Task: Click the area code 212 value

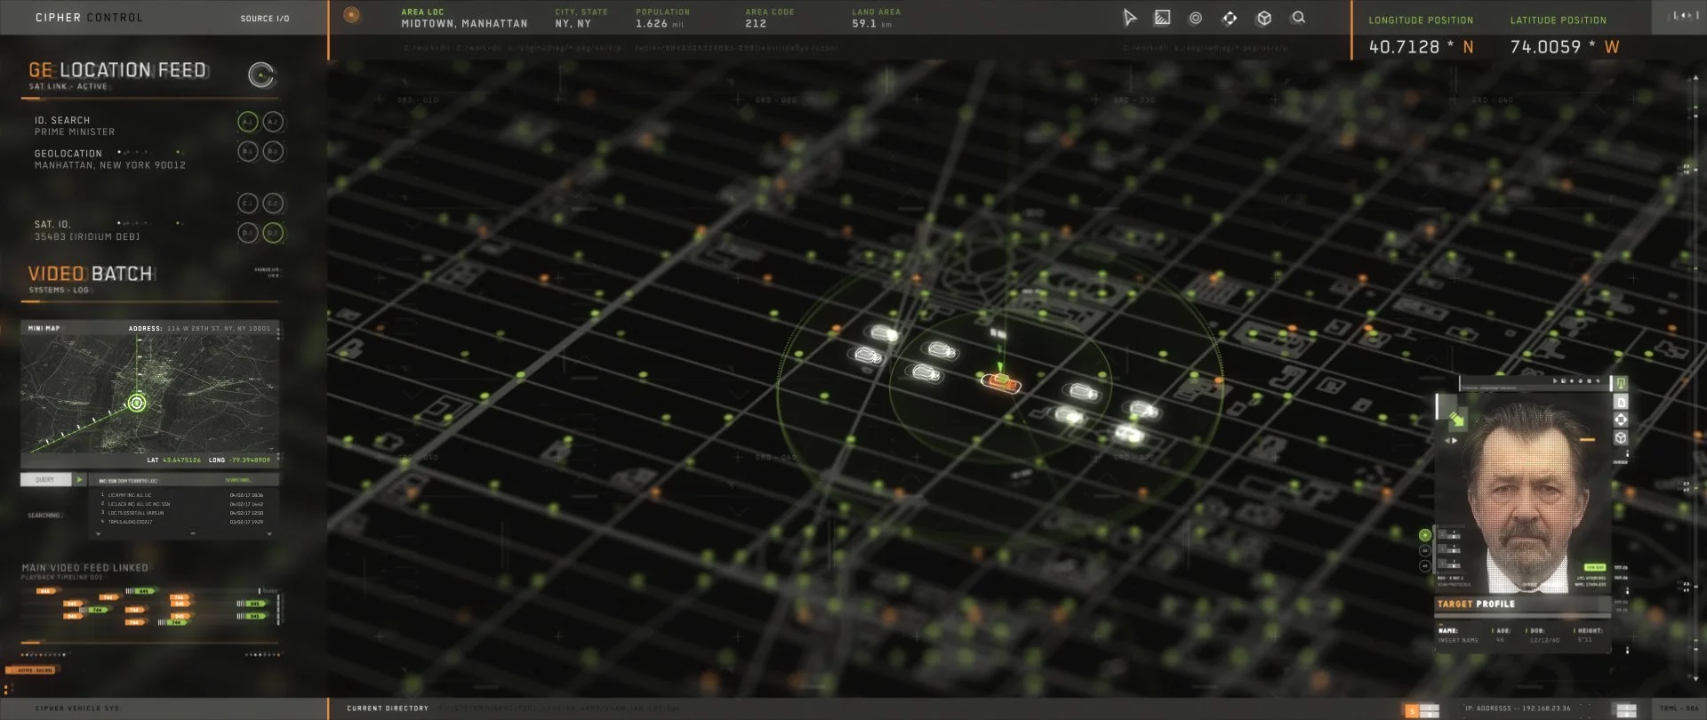Action: point(756,24)
